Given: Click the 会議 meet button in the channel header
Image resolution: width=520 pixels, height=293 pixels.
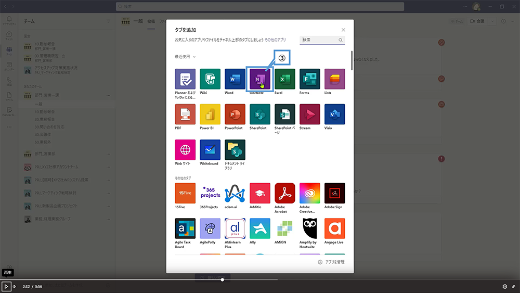Looking at the screenshot, I should [477, 21].
